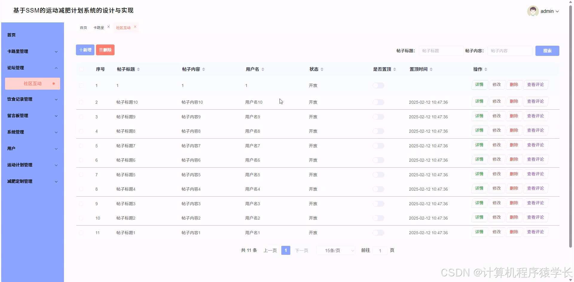
Task: Collapse the 论坛管理 sidebar menu
Action: (x=32, y=68)
